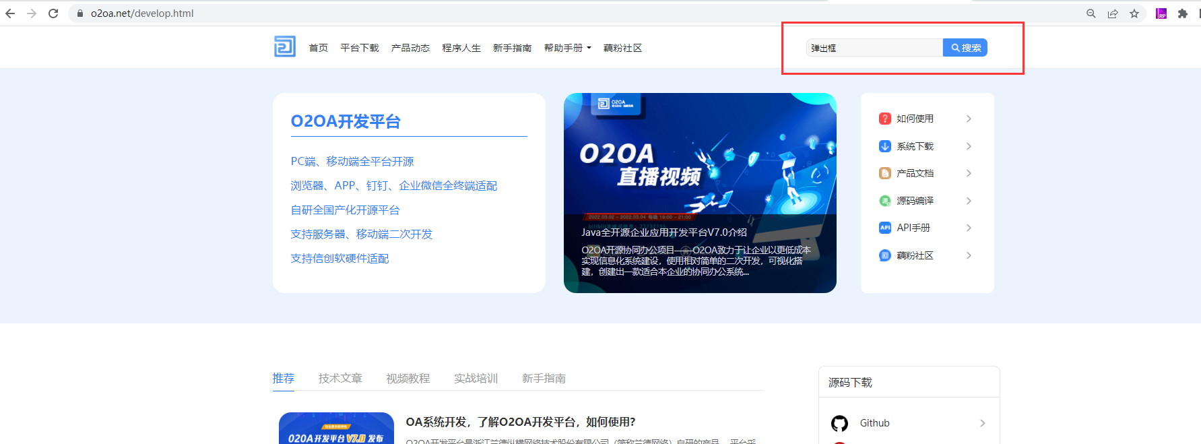
Task: Click the blue 搜索 button
Action: tap(965, 48)
